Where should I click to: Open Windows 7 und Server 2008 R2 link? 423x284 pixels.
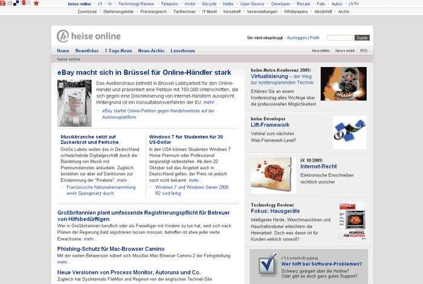coord(192,190)
